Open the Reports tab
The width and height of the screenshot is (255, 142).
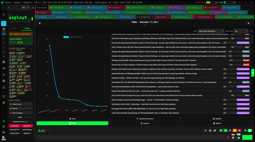coord(217,123)
